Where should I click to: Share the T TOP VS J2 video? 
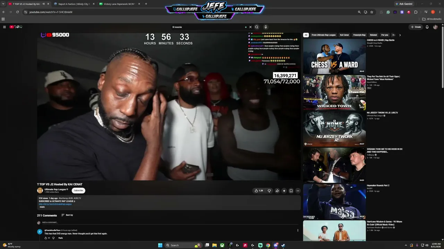[x=277, y=191]
